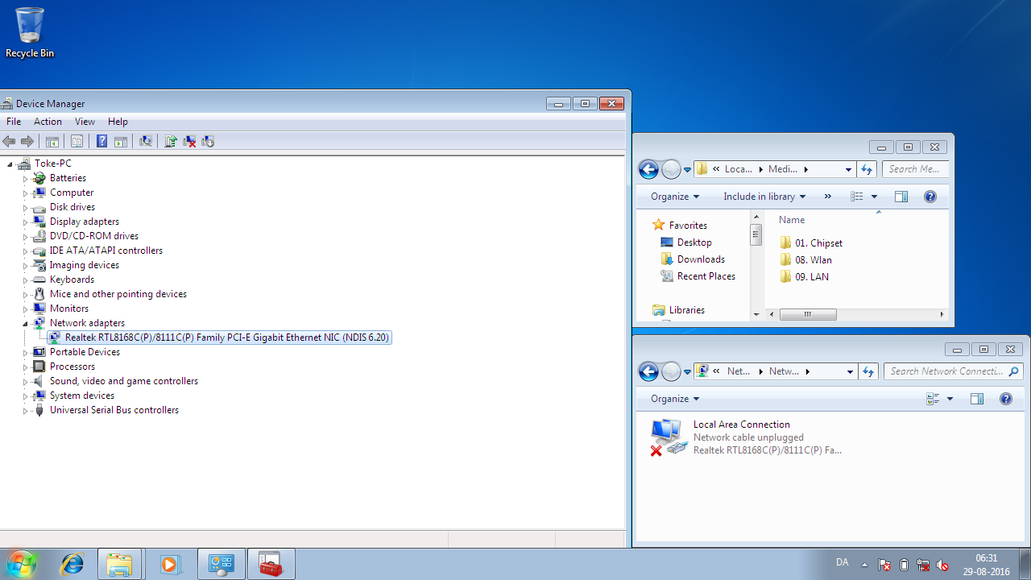Viewport: 1031px width, 580px height.
Task: Select the Local Area Connection item
Action: pyautogui.click(x=746, y=437)
